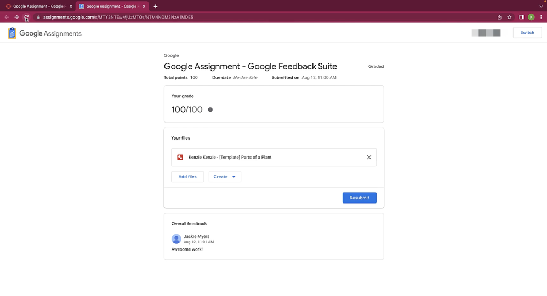Click the Switch account button
The height and width of the screenshot is (296, 547).
tap(527, 32)
